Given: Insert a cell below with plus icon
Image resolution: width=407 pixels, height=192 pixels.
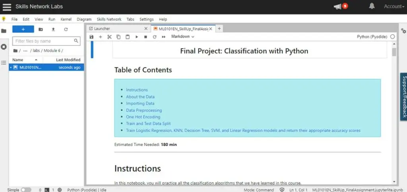Looking at the screenshot, I should (101, 37).
